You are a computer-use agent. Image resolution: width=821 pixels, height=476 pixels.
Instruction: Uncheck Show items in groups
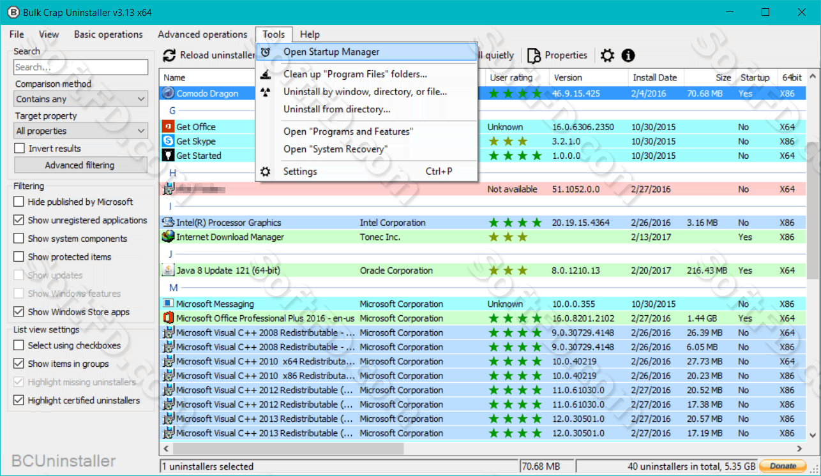point(19,364)
